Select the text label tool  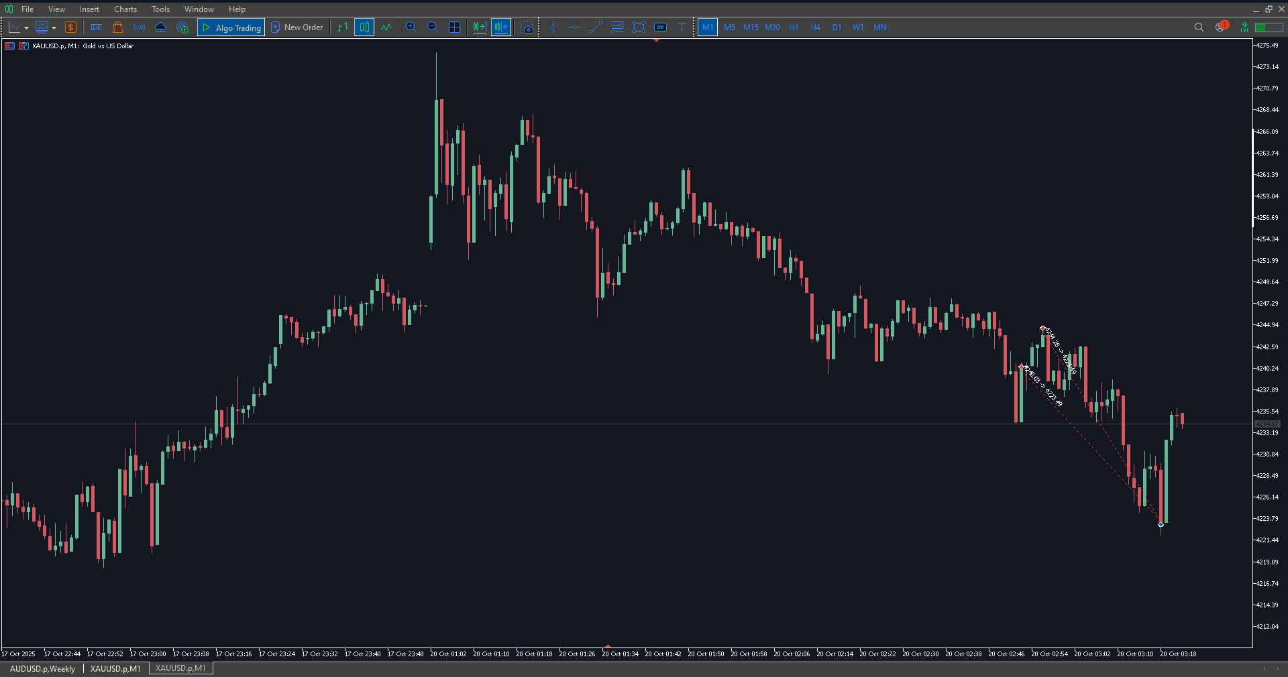pos(682,27)
